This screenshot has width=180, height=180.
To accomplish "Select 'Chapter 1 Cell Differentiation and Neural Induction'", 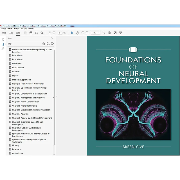I will (x=29, y=89).
